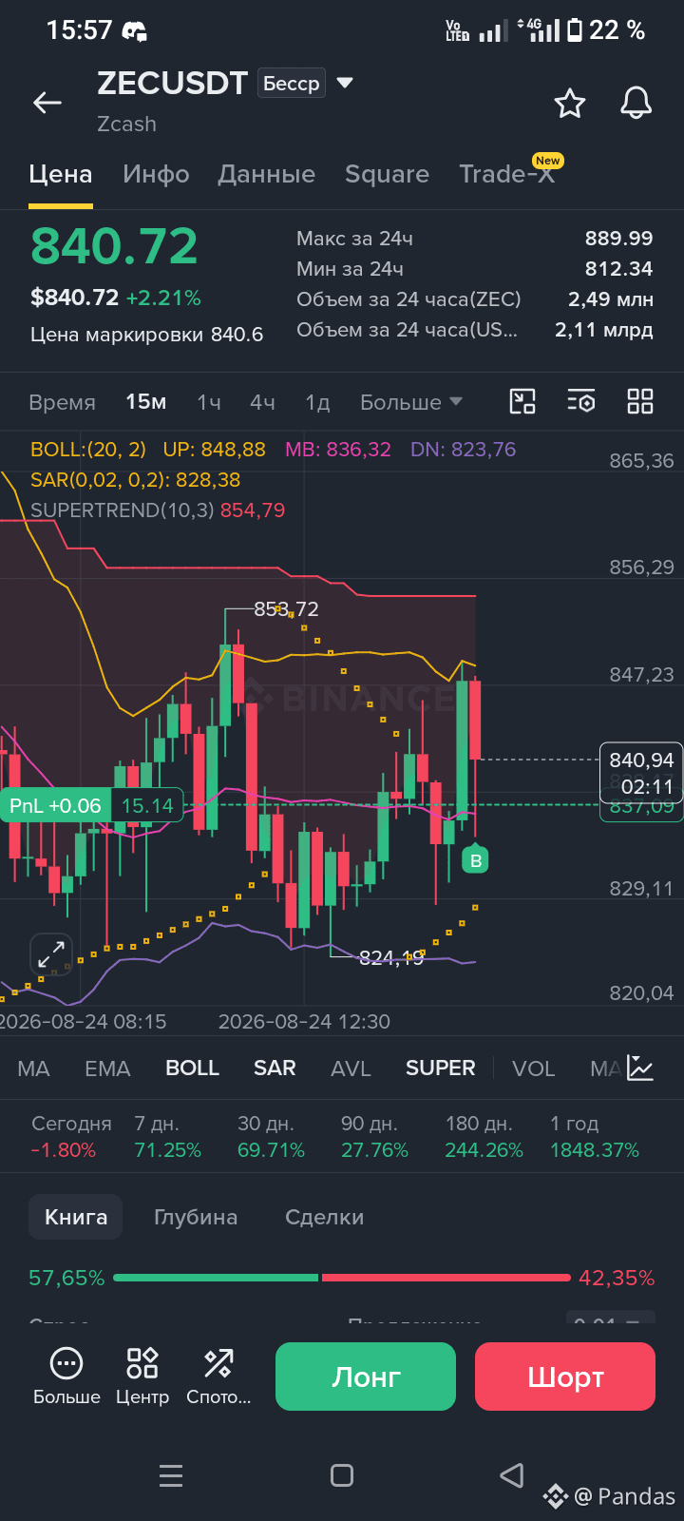This screenshot has width=684, height=1521.
Task: Tap the Мин за 24ч 812.34 value
Action: (618, 269)
